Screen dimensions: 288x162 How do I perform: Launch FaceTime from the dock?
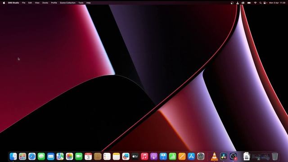pos(79,157)
